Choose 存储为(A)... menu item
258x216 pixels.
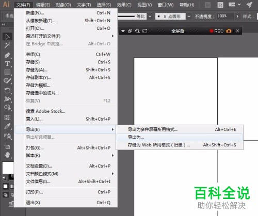coord(66,70)
